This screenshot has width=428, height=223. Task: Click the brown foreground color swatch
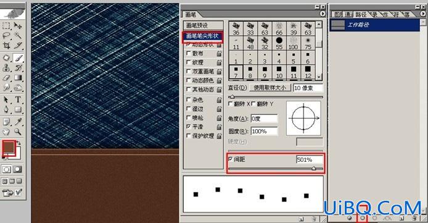click(9, 148)
